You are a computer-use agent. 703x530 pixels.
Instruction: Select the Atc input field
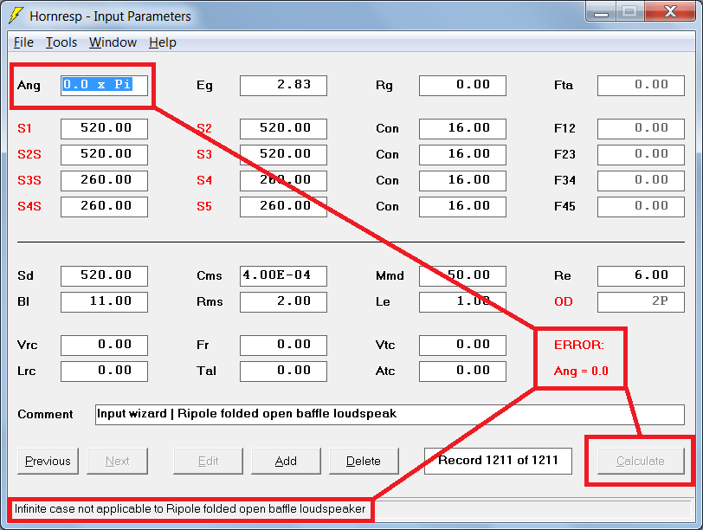click(462, 372)
